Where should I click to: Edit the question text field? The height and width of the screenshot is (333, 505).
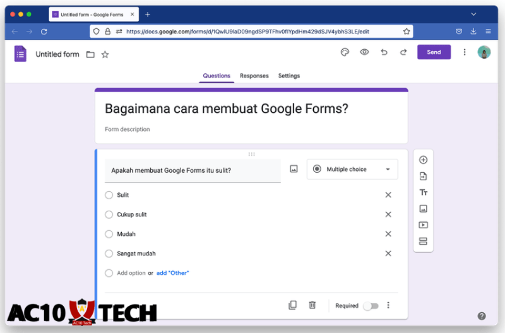(x=193, y=171)
